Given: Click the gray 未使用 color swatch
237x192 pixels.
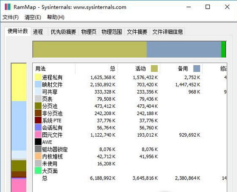Looking at the screenshot, I should [38, 164].
